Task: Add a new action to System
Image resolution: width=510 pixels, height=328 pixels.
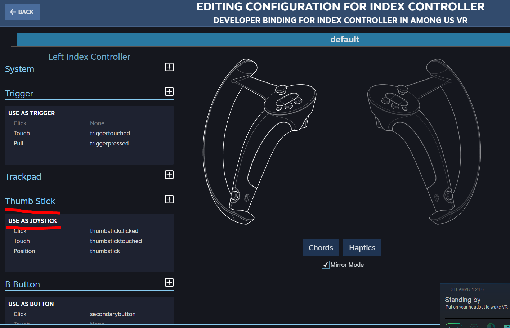Action: (x=169, y=67)
